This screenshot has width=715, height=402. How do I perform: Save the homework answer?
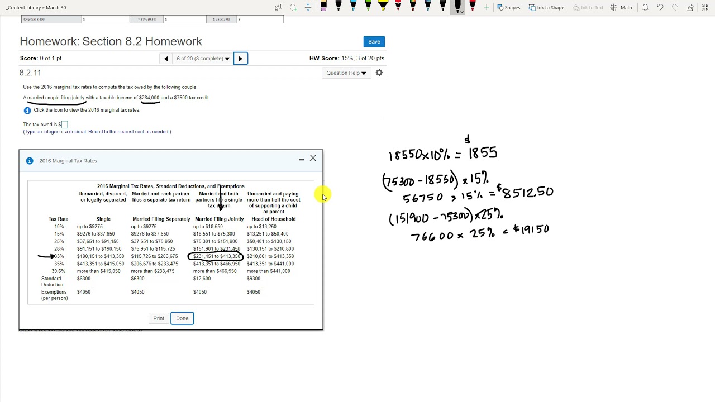[374, 42]
